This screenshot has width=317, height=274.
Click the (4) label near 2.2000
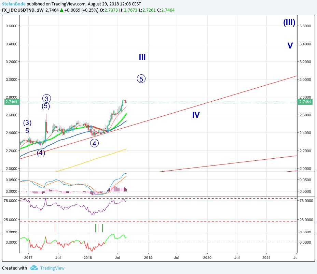41,153
